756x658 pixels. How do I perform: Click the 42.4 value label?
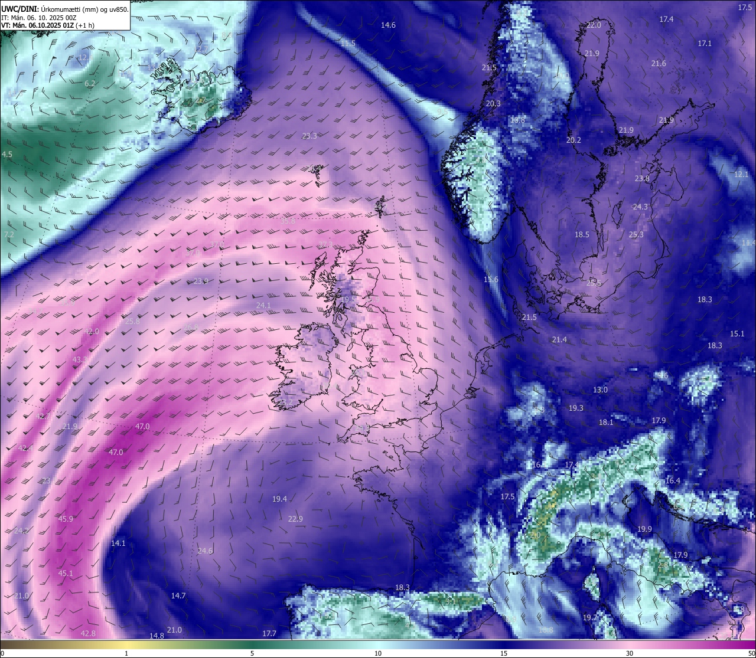[25, 449]
